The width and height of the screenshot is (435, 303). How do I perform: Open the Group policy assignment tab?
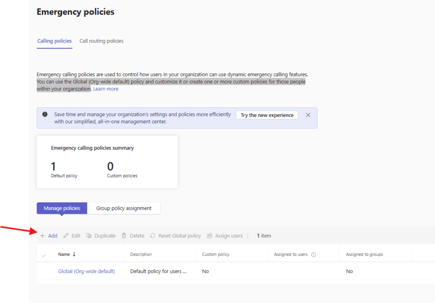click(124, 208)
